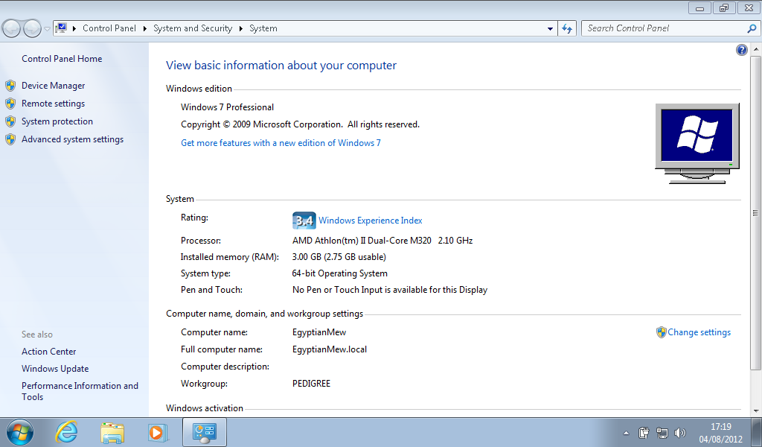Click Change settings link
Viewport: 762px width, 447px height.
pos(699,332)
